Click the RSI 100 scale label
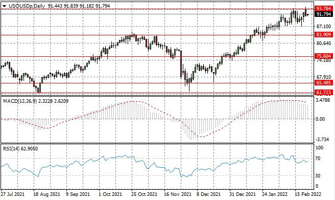 coord(319,148)
